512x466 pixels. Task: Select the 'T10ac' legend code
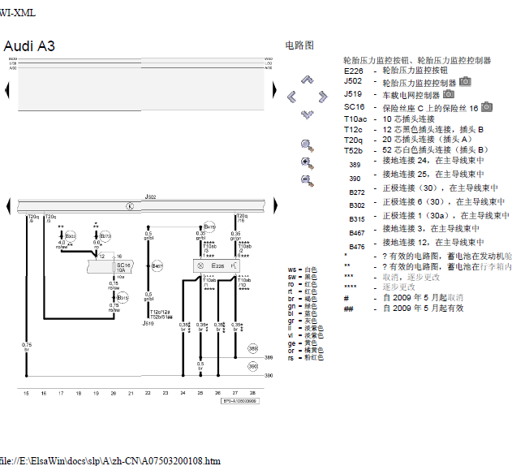(x=355, y=119)
